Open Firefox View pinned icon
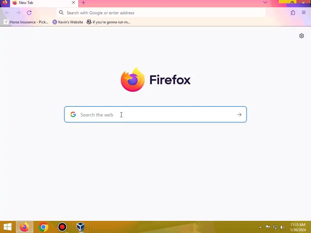Screen dimensions: 311x233 [5, 2]
